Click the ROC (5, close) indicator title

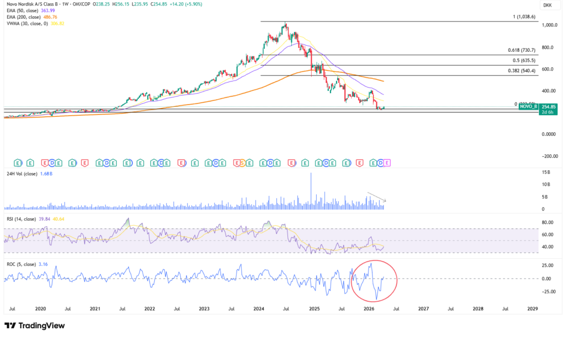pos(20,264)
